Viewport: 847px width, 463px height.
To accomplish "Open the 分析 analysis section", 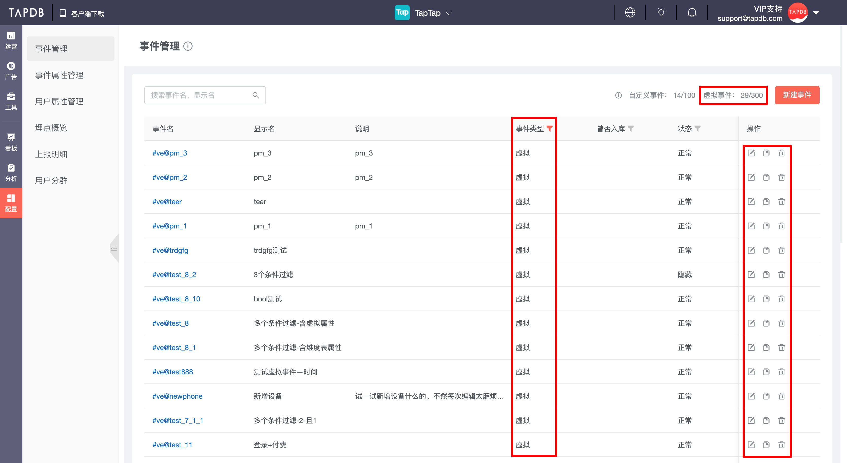I will coord(11,173).
